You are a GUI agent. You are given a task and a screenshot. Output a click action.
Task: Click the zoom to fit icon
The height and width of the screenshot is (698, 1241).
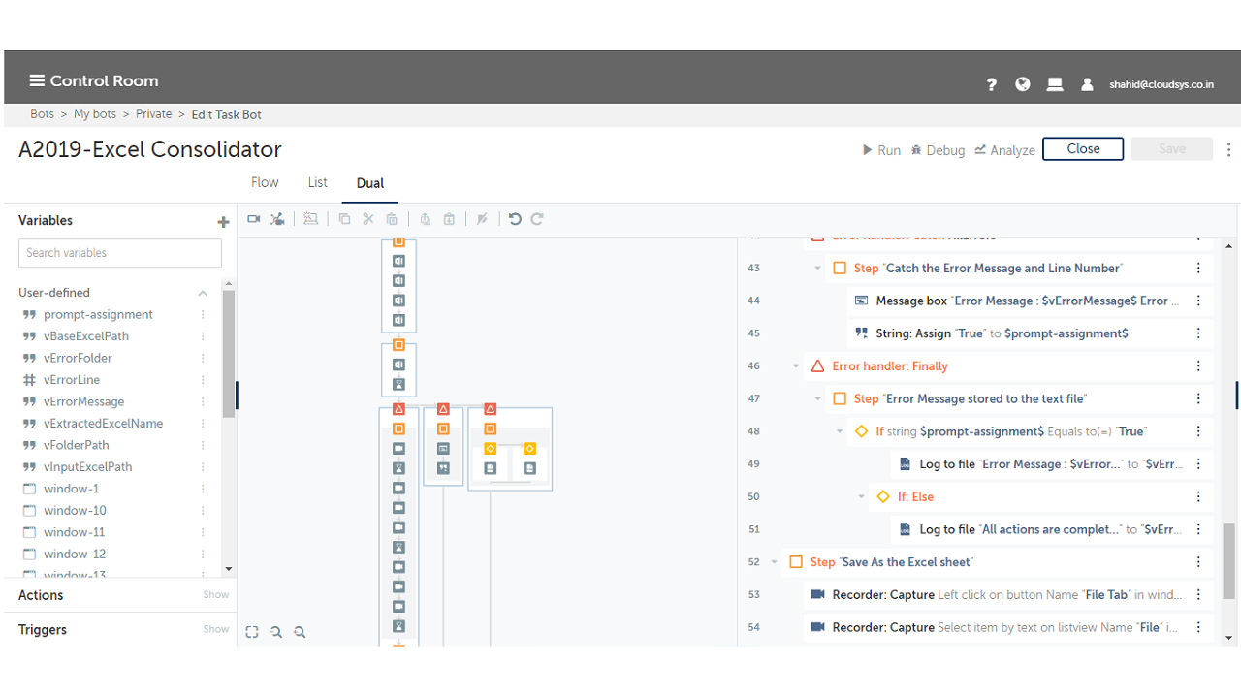pyautogui.click(x=252, y=632)
